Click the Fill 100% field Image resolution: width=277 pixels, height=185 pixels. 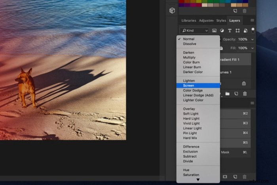243,48
